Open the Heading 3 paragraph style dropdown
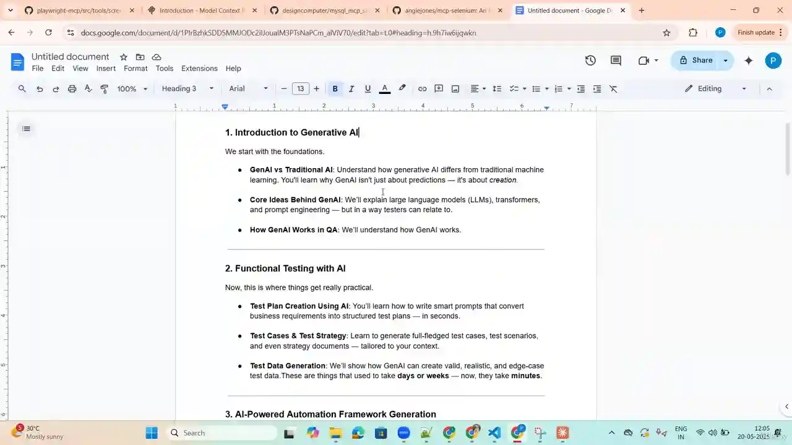 click(x=187, y=89)
